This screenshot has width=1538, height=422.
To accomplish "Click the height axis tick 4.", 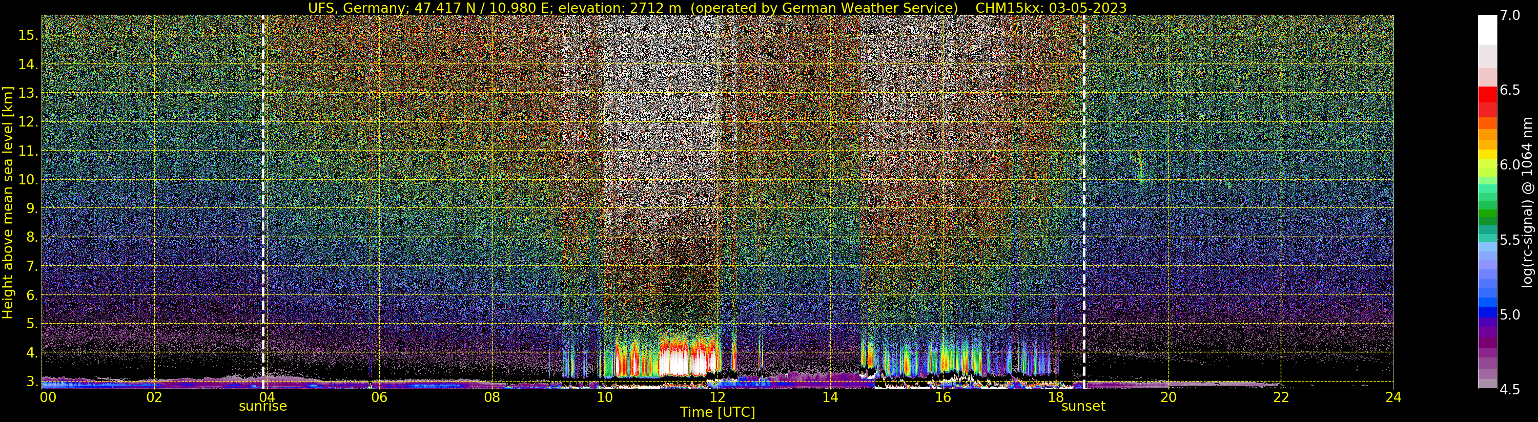I will click(32, 353).
